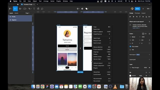
Task: Expand Copy/Paste as submenu
Action: pyautogui.click(x=102, y=34)
